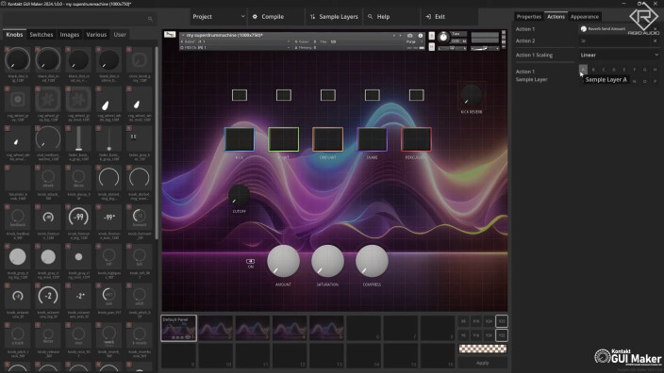Open the Appearance tab
The width and height of the screenshot is (664, 373).
pos(585,17)
